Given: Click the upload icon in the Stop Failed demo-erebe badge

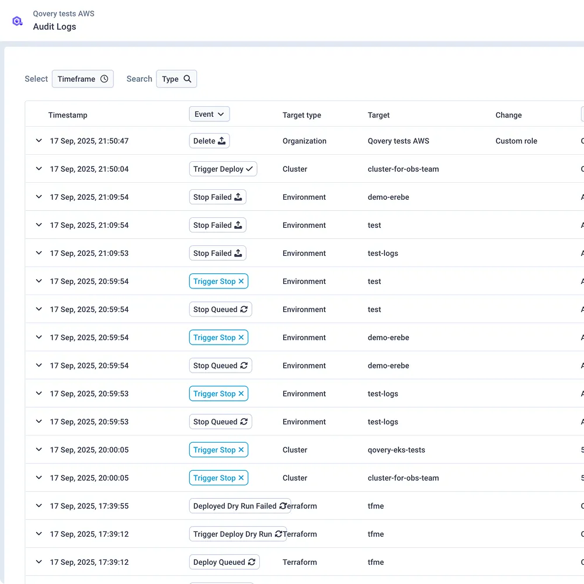Looking at the screenshot, I should point(238,197).
